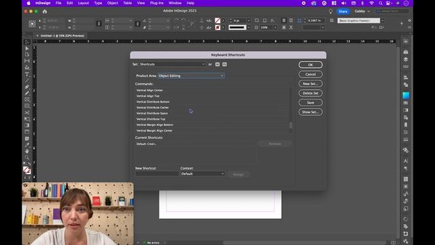
Task: Select the Type tool
Action: pyautogui.click(x=27, y=74)
